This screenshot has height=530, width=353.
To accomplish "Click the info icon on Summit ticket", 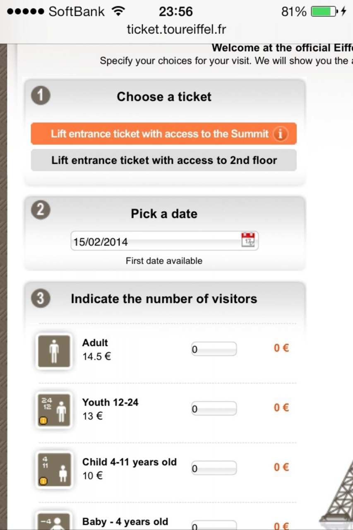I will coord(281,134).
